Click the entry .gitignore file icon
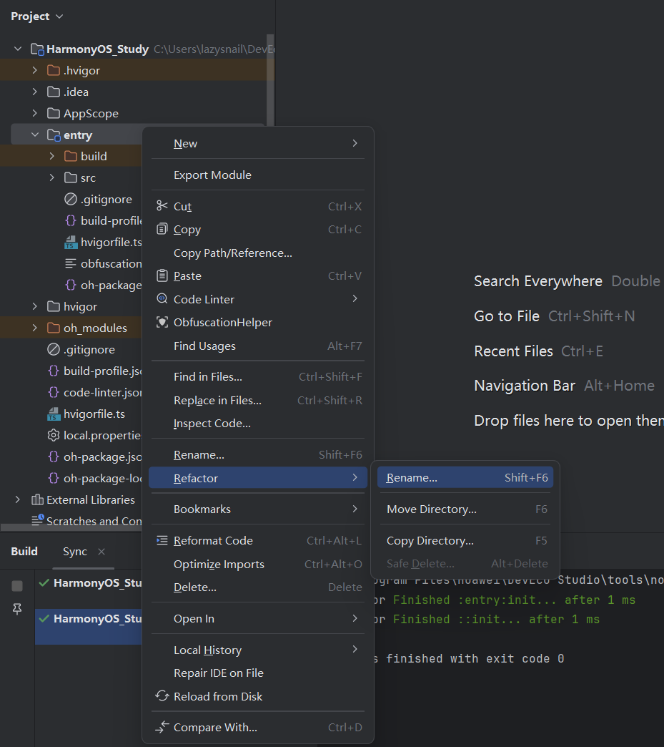The width and height of the screenshot is (664, 747). point(71,199)
